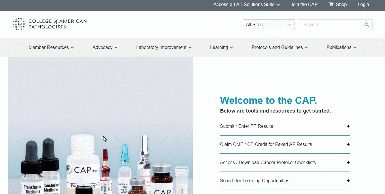Open the Learning menu
Image resolution: width=385 pixels, height=194 pixels.
(x=222, y=47)
